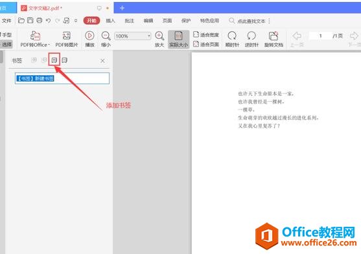Click the page number input field
The image size is (361, 254).
coord(320,36)
